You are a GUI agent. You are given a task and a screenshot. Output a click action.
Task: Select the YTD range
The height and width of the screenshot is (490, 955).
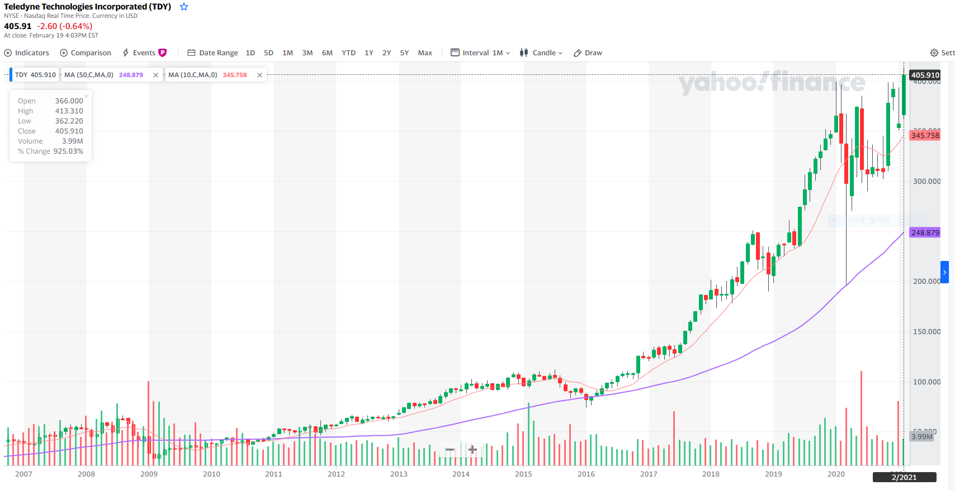tap(349, 53)
